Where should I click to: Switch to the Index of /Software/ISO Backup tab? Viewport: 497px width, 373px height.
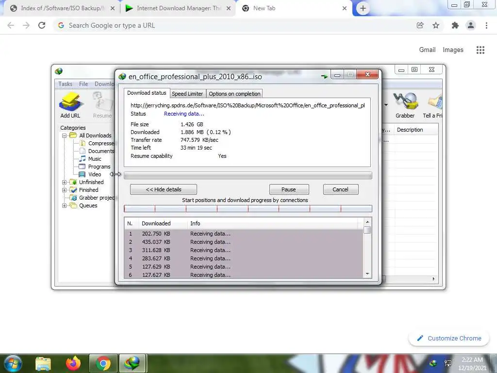click(x=62, y=8)
